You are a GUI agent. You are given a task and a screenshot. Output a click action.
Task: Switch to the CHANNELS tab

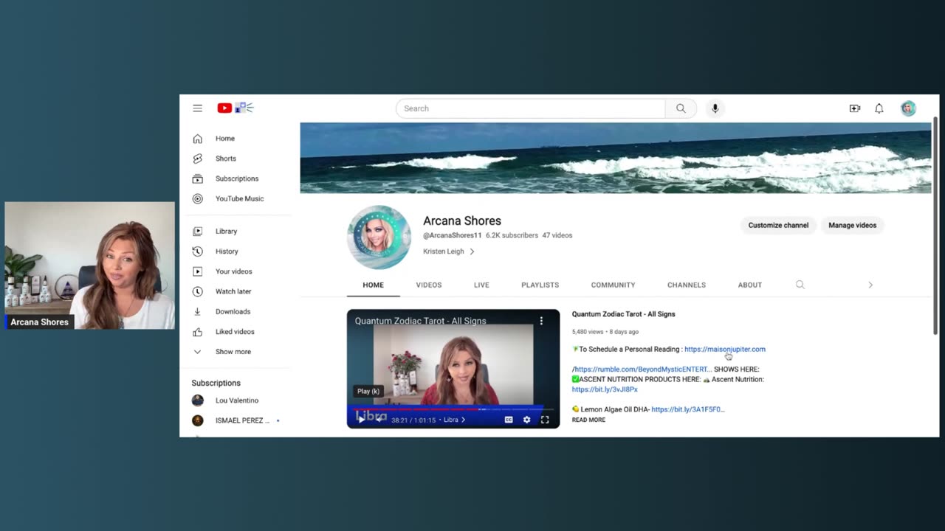click(687, 285)
